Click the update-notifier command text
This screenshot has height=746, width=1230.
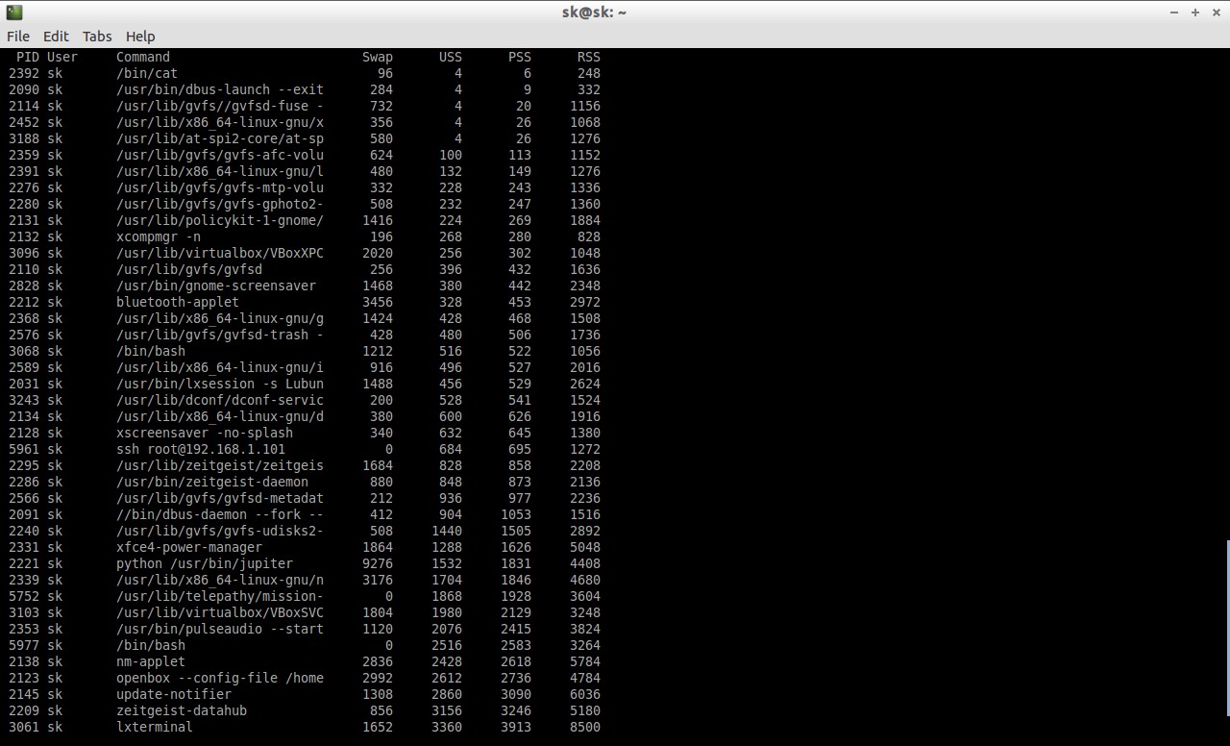[x=174, y=694]
